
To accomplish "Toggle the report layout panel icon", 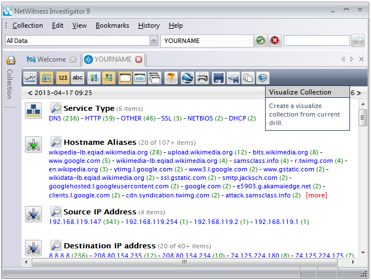I will [x=46, y=78].
